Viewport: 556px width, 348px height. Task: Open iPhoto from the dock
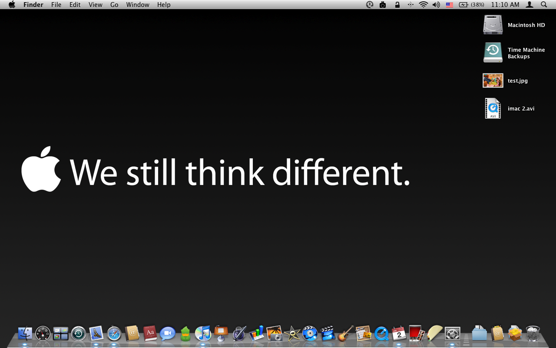pyautogui.click(x=275, y=334)
